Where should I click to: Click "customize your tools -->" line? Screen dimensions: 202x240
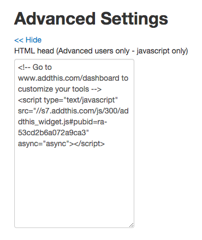[x=60, y=89]
